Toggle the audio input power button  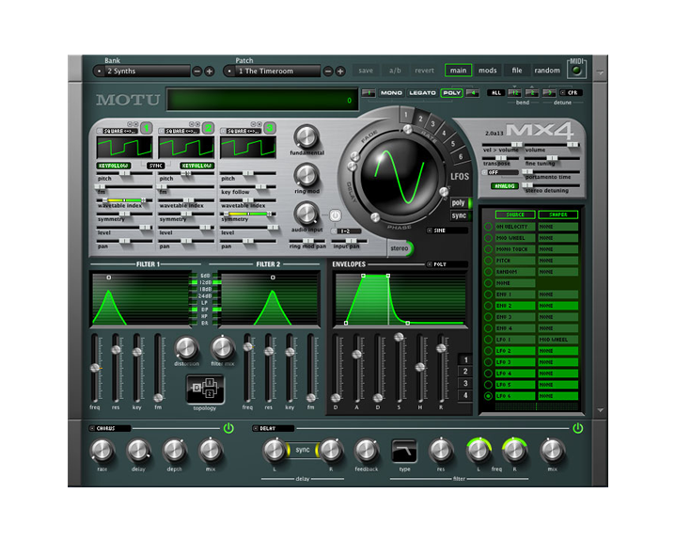point(336,215)
